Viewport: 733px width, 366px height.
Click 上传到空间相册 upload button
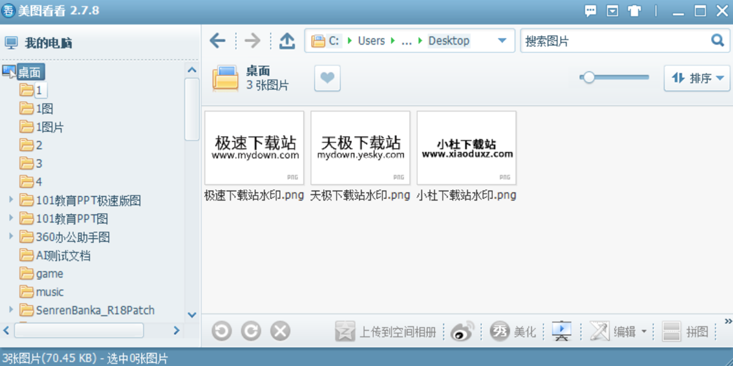click(386, 331)
